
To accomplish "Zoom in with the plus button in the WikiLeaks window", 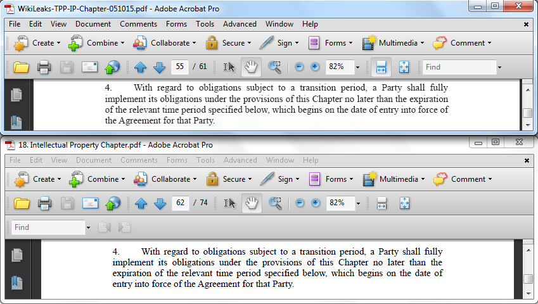I will pyautogui.click(x=315, y=67).
